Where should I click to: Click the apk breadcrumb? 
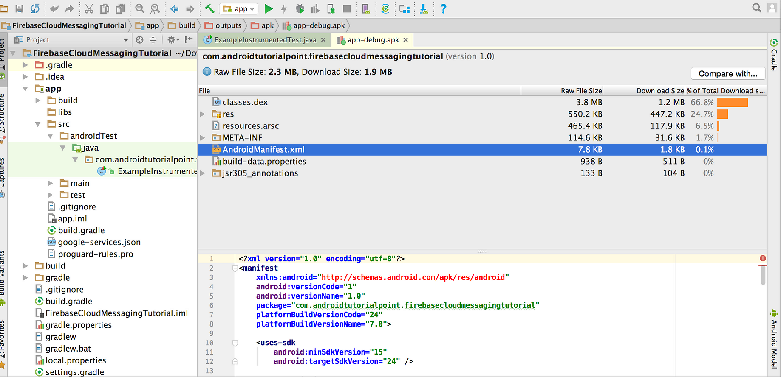[x=263, y=25]
